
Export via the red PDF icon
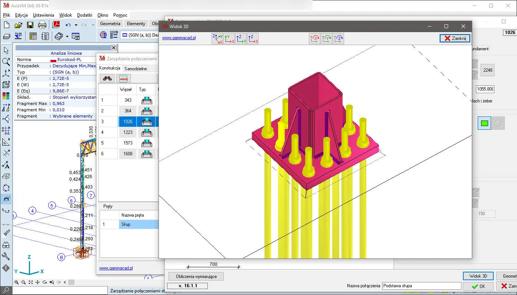click(56, 25)
